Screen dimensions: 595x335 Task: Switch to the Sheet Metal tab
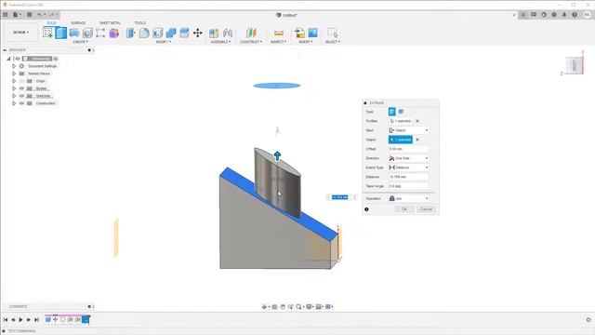click(x=110, y=23)
